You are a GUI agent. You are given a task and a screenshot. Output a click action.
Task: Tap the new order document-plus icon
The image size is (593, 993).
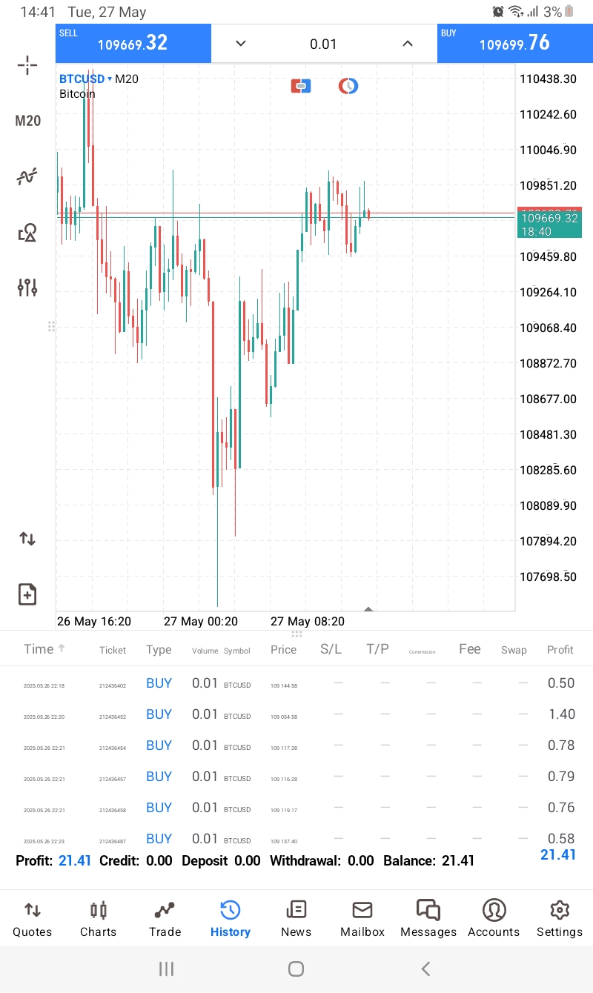point(27,594)
